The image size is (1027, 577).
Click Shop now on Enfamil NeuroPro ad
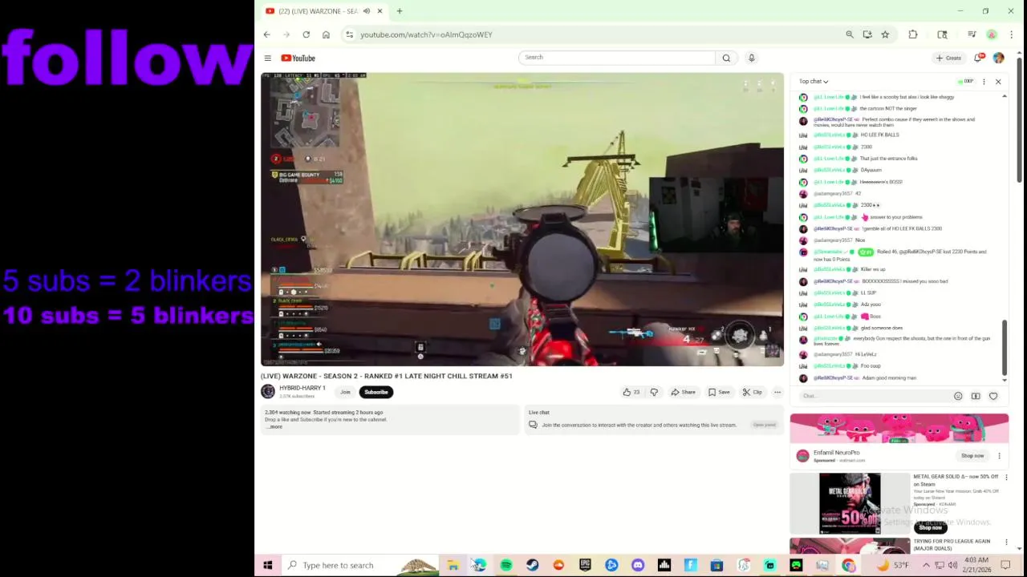point(972,456)
